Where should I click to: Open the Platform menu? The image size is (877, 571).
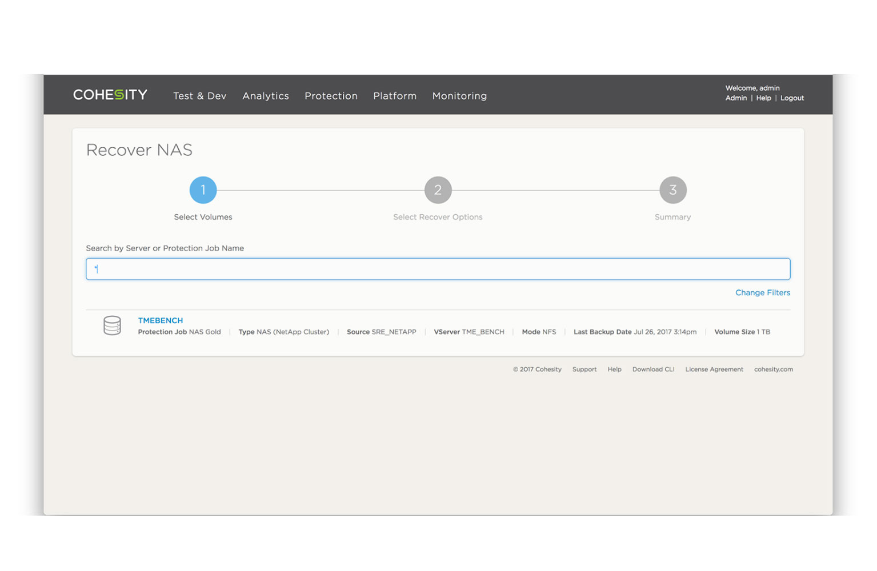pos(395,96)
